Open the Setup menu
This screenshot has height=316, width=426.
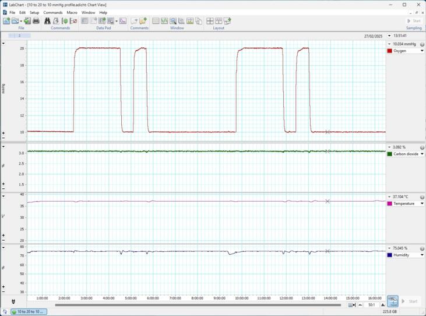[34, 12]
